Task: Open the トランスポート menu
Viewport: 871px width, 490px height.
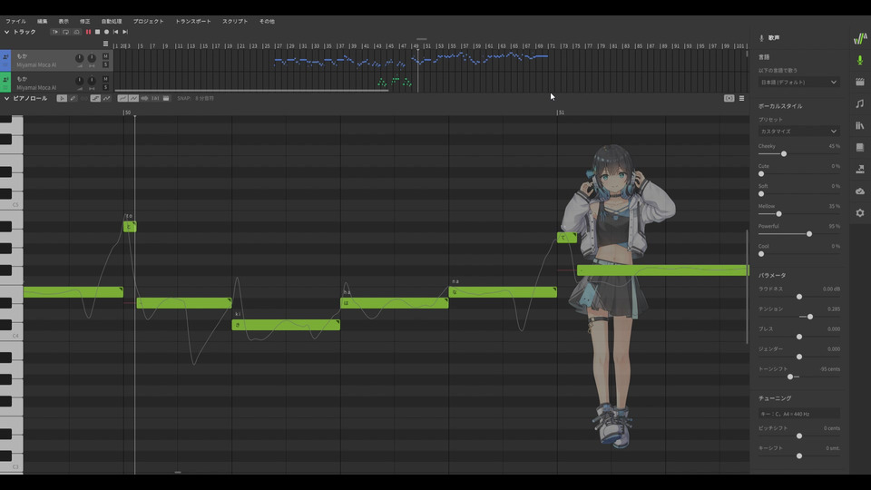Action: [192, 21]
